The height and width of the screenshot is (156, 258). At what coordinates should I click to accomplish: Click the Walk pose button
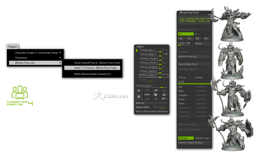pyautogui.click(x=186, y=91)
